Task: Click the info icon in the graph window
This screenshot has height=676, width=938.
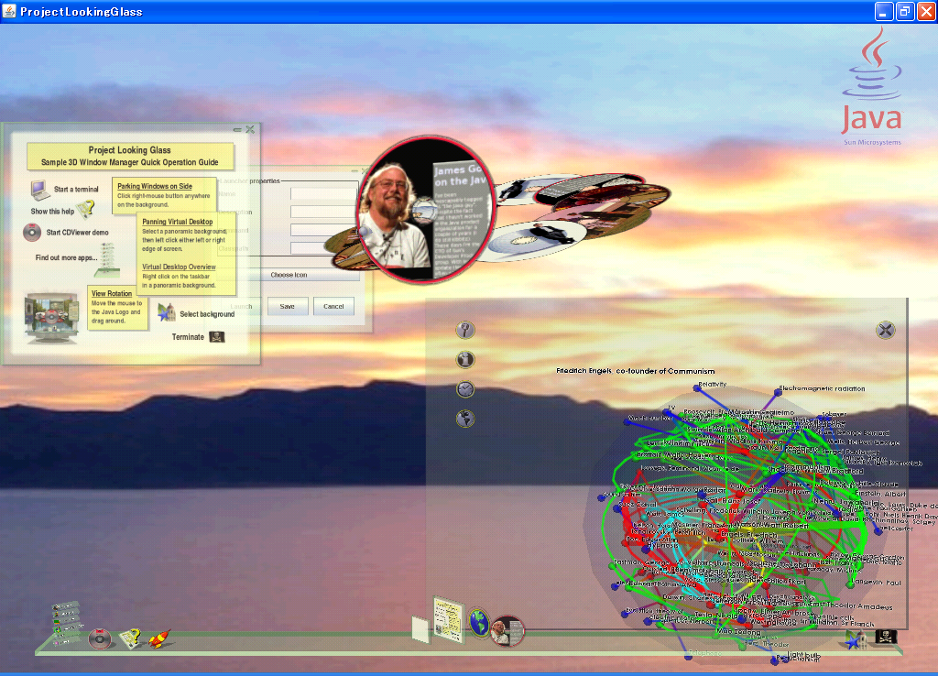Action: [464, 360]
